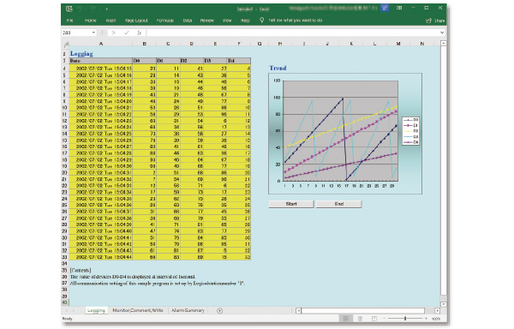This screenshot has height=329, width=514.
Task: Open Customize Quick Access Toolbar dropdown
Action: pos(106,9)
